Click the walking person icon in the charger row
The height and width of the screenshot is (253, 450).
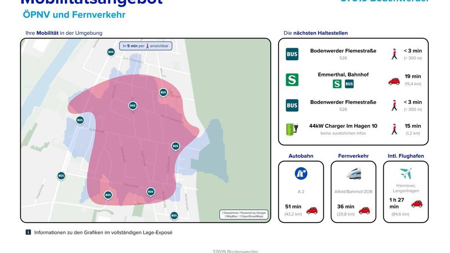pyautogui.click(x=394, y=129)
